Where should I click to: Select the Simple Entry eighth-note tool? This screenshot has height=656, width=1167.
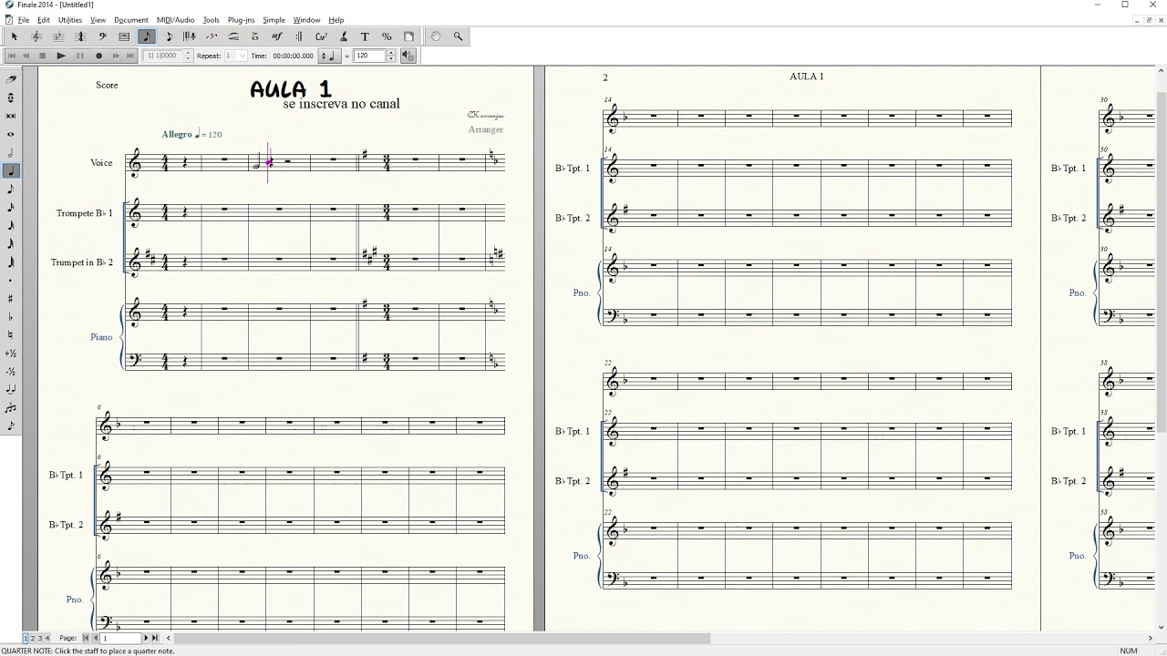pyautogui.click(x=147, y=36)
